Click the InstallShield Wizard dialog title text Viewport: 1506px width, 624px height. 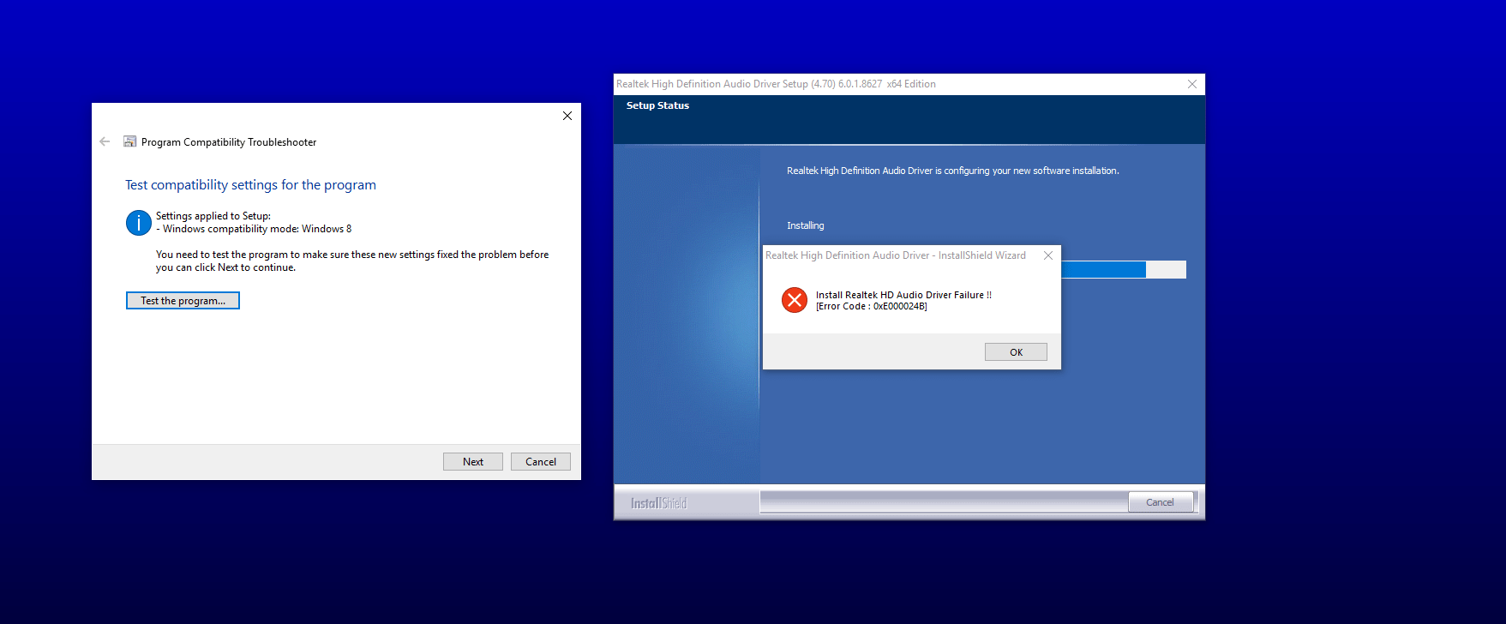point(896,255)
